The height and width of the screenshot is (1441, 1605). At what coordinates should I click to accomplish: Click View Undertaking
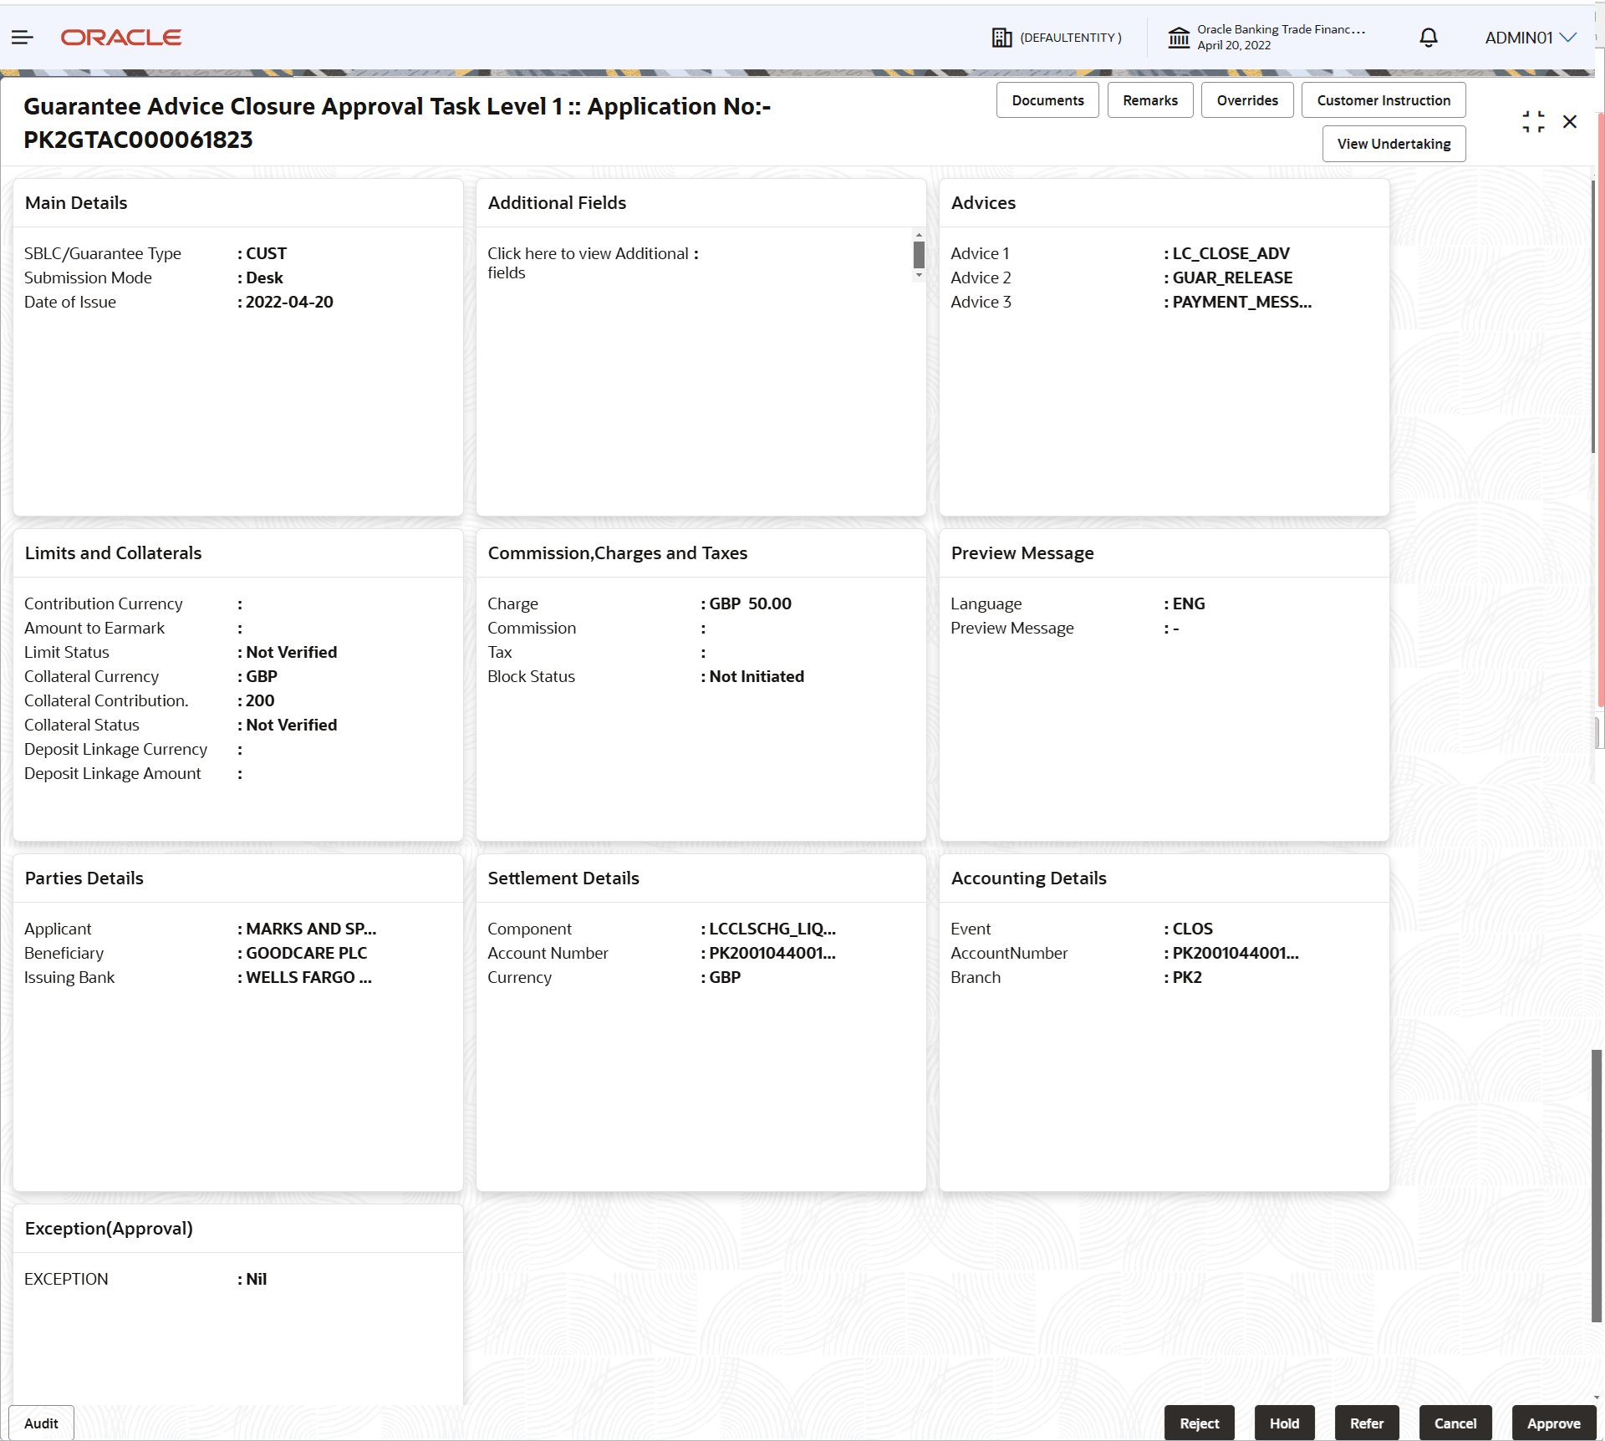click(1393, 143)
